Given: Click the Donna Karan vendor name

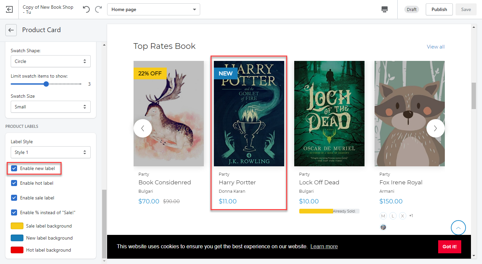Looking at the screenshot, I should (x=232, y=191).
